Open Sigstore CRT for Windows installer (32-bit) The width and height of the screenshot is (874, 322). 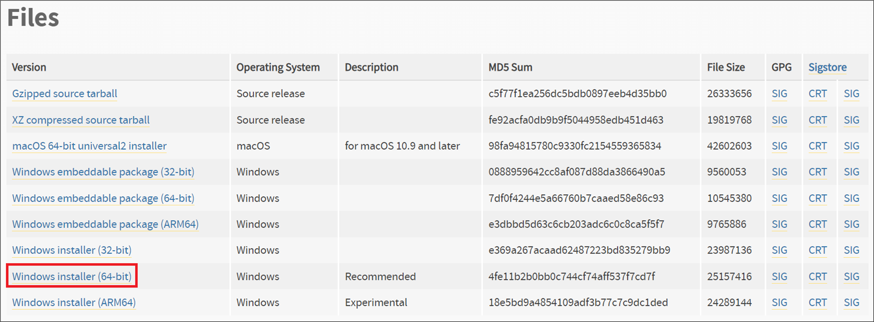[x=817, y=250]
